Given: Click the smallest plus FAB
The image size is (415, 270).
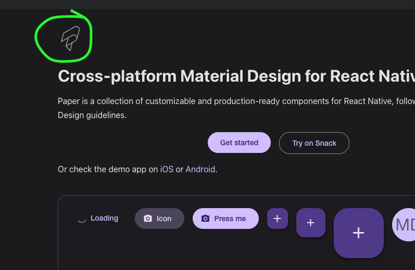Looking at the screenshot, I should tap(278, 218).
